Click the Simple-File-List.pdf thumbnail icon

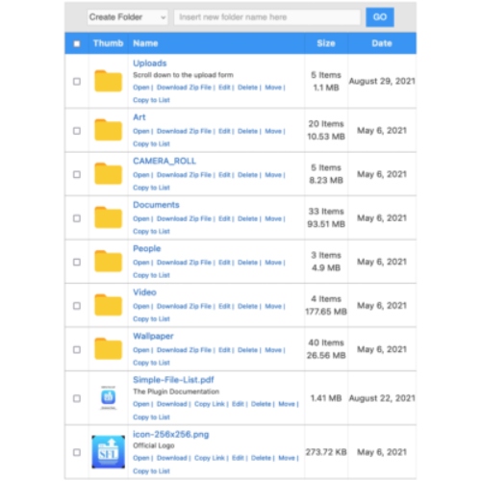[109, 397]
